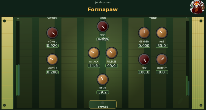This screenshot has width=206, height=110.
Task: Select the VOWEL 2 value field 0.288
Action: [52, 72]
